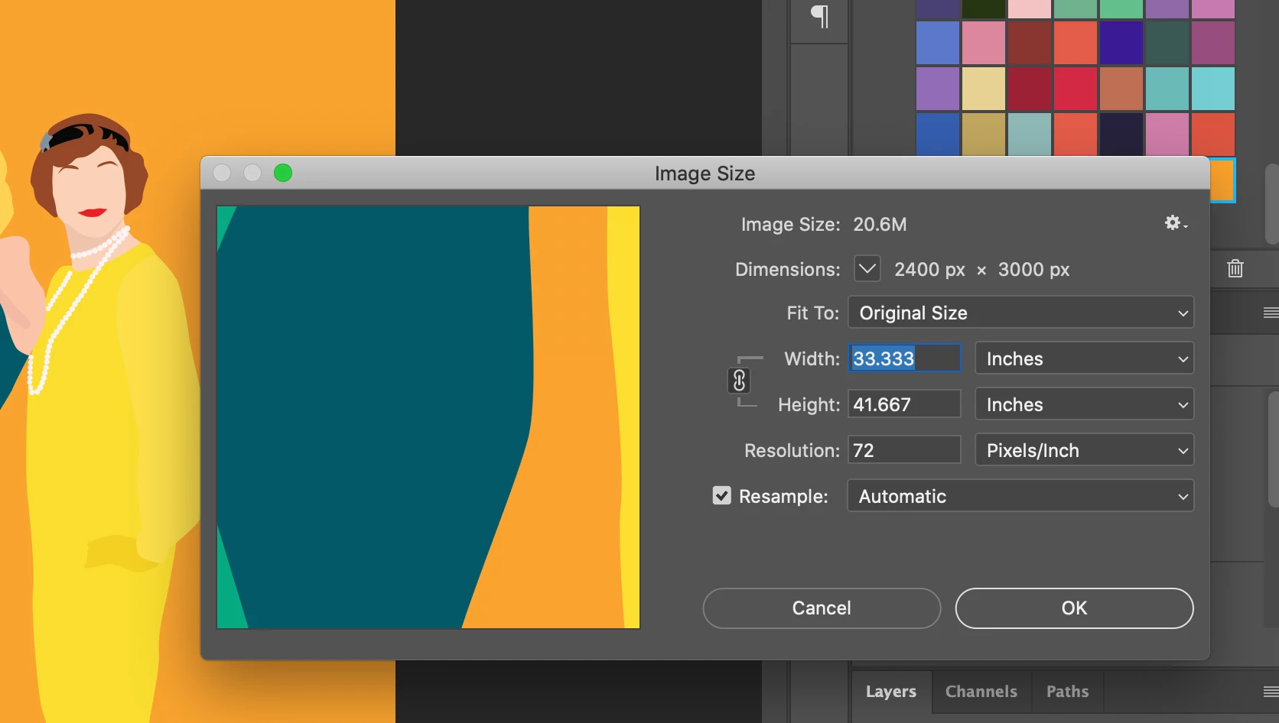Select the dark teal green swatch

pyautogui.click(x=1167, y=43)
